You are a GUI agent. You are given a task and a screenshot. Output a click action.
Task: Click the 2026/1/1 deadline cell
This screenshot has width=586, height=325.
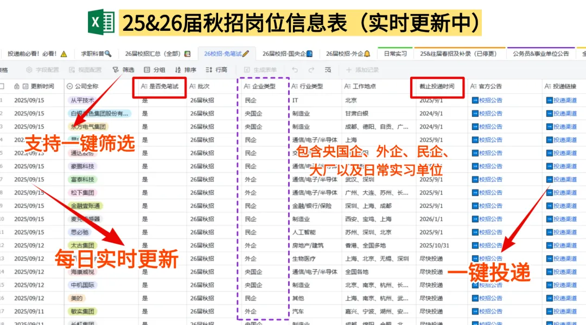431,219
